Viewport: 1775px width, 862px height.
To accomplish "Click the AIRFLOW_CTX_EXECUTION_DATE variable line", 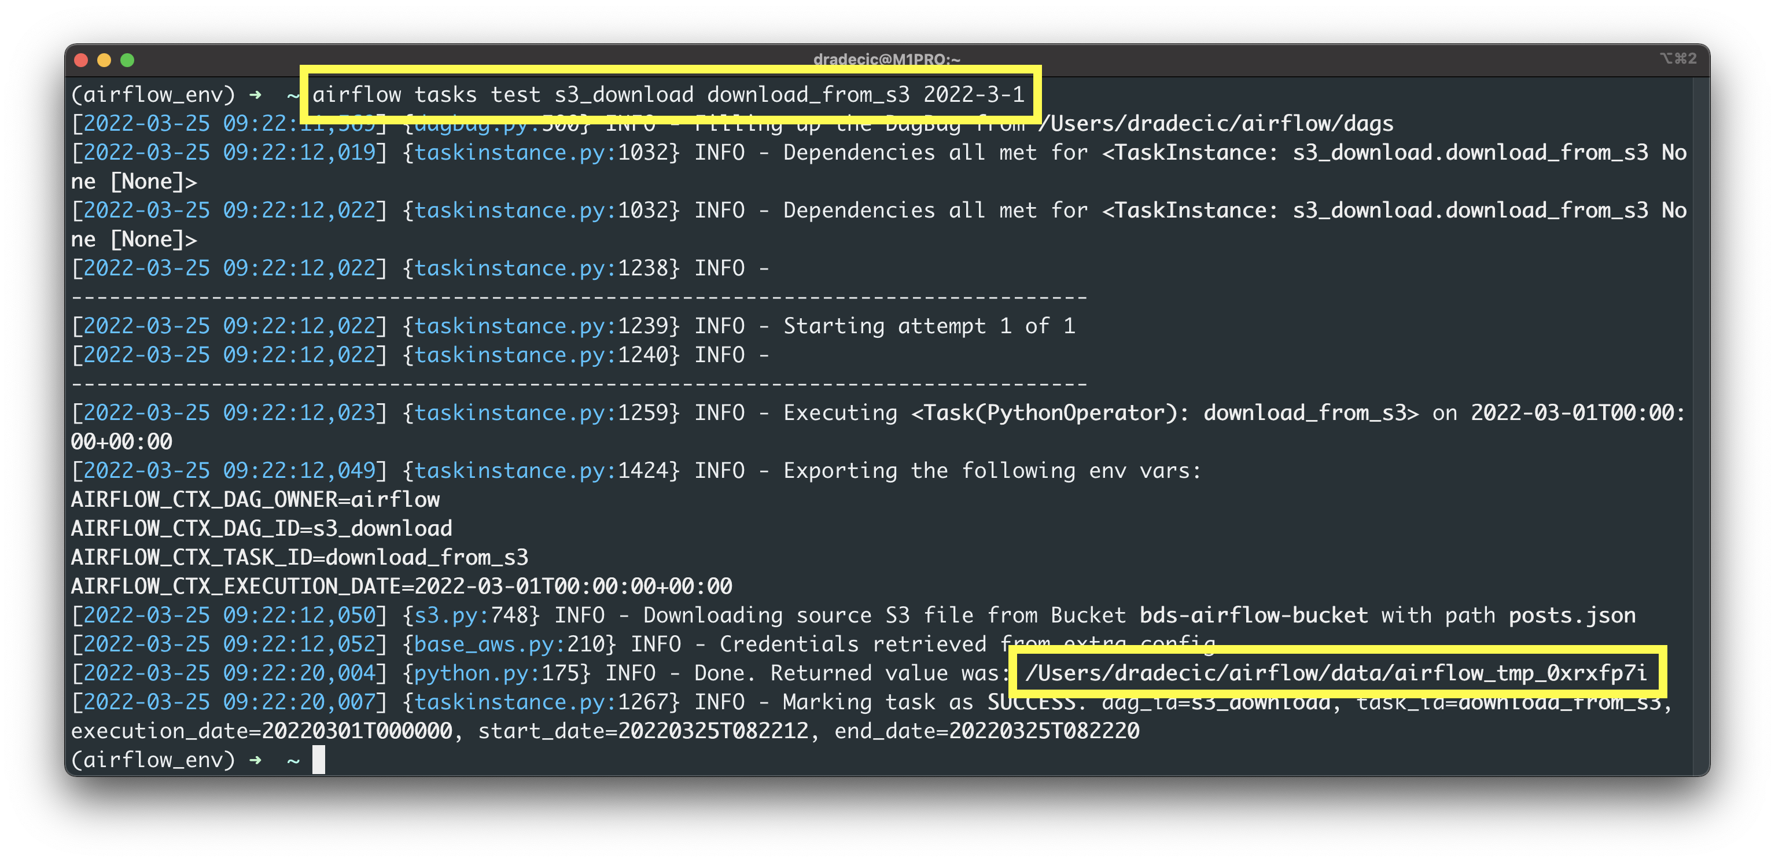I will (401, 585).
